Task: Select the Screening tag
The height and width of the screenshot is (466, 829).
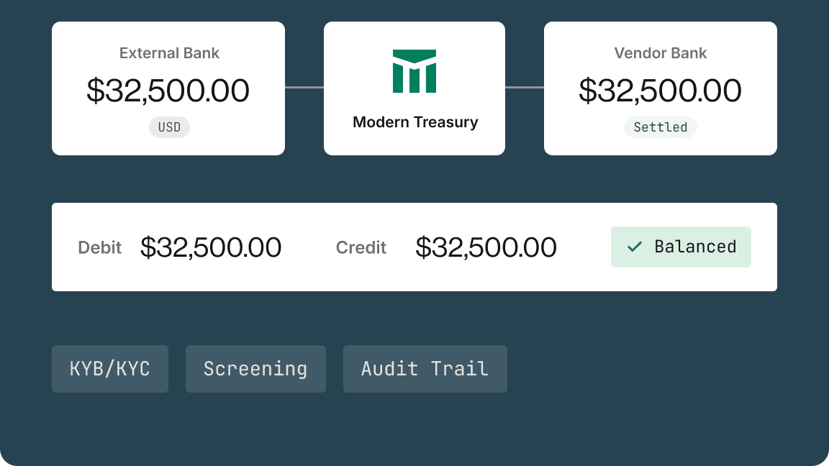Action: 256,369
